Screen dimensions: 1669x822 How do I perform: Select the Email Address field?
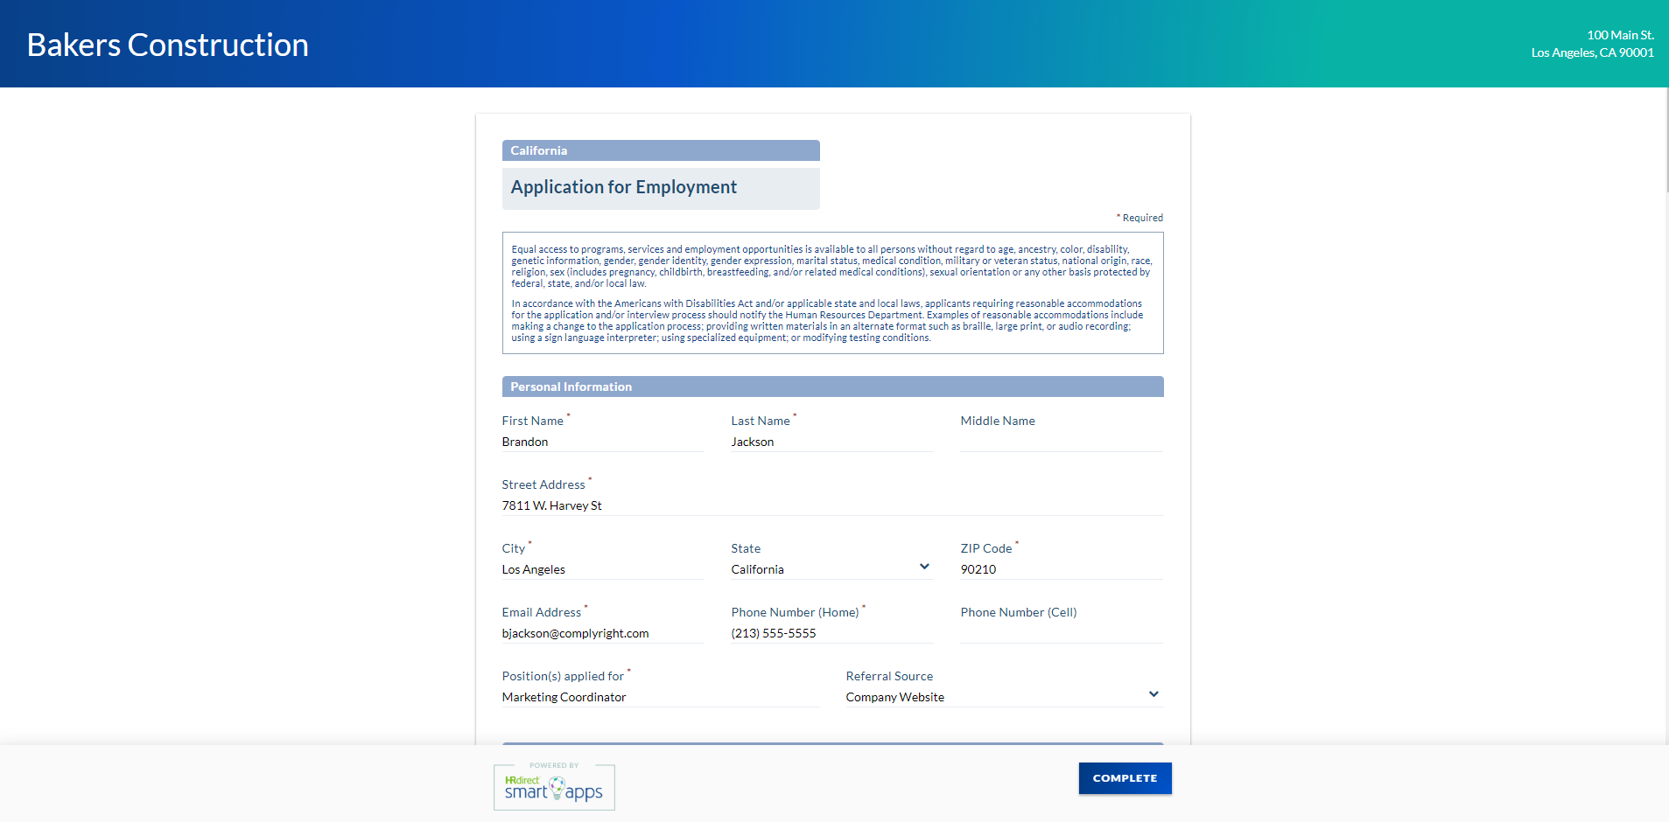click(602, 632)
